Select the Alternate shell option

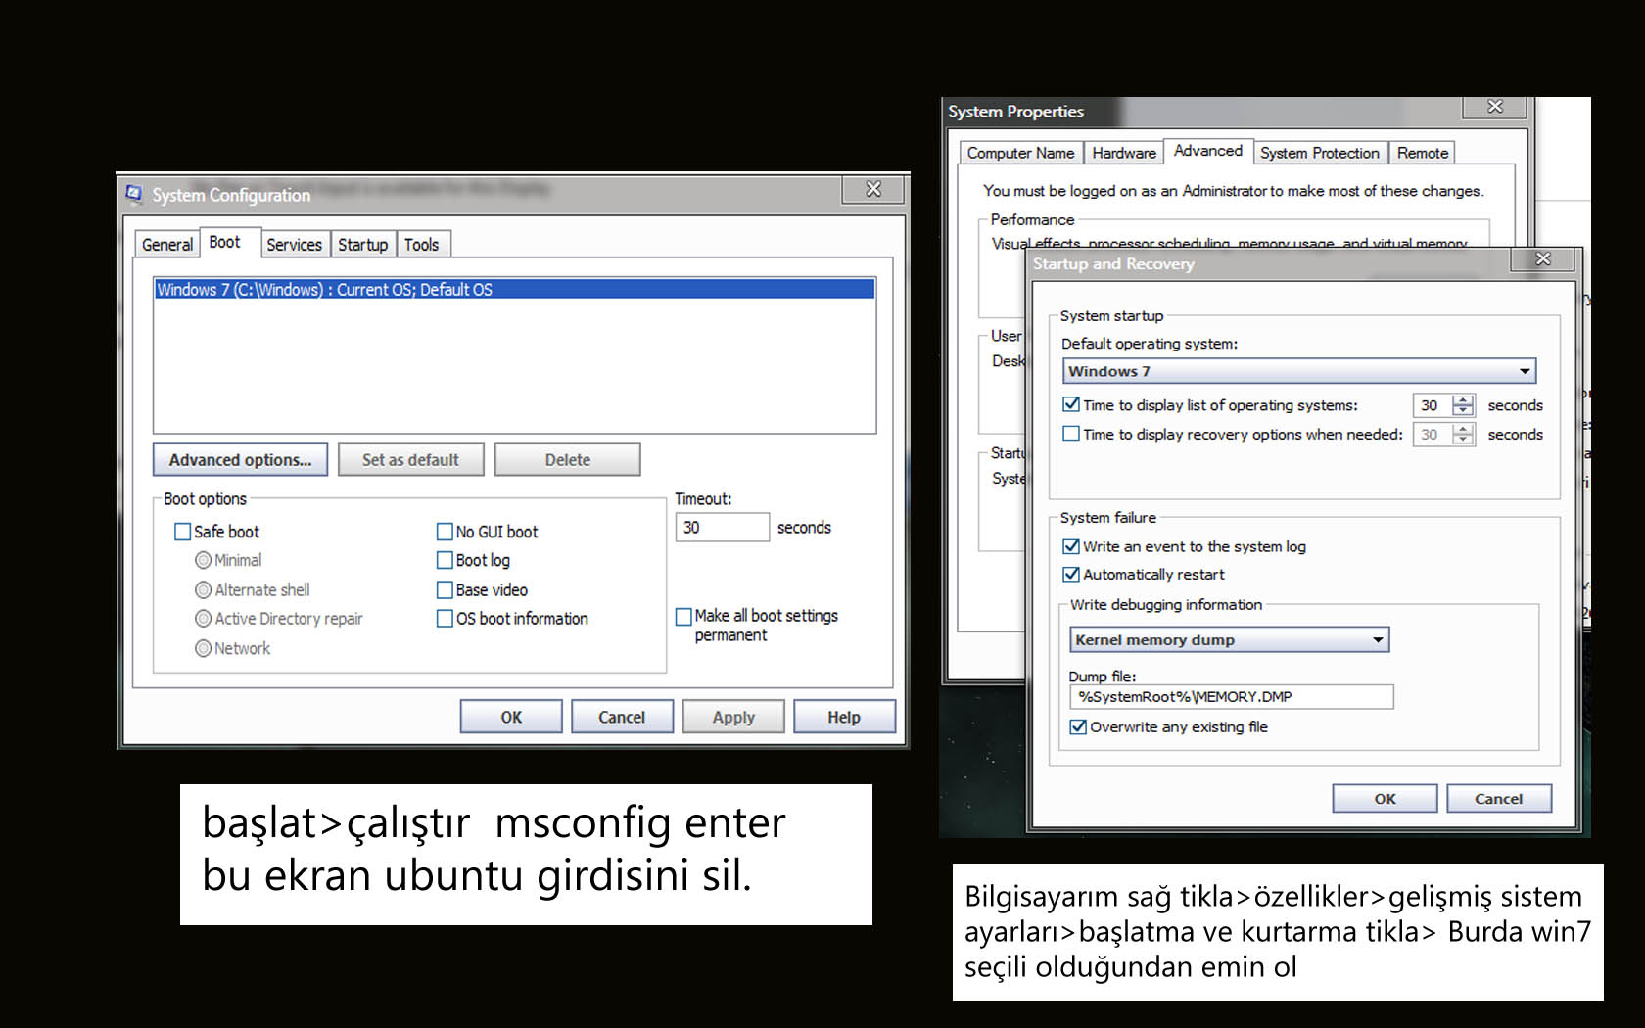click(204, 589)
